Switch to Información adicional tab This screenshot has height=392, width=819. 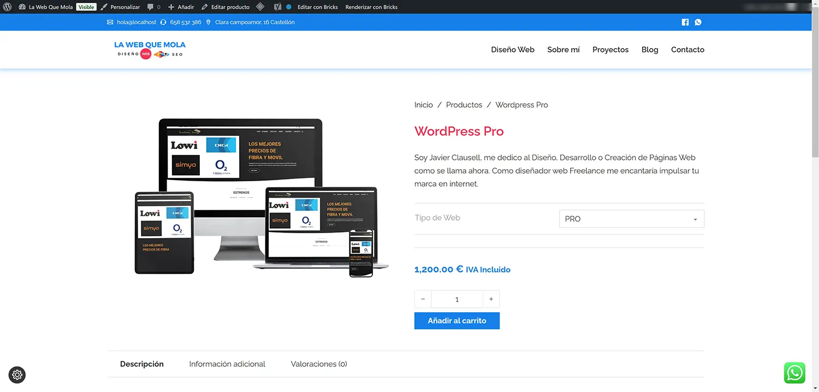pyautogui.click(x=227, y=364)
